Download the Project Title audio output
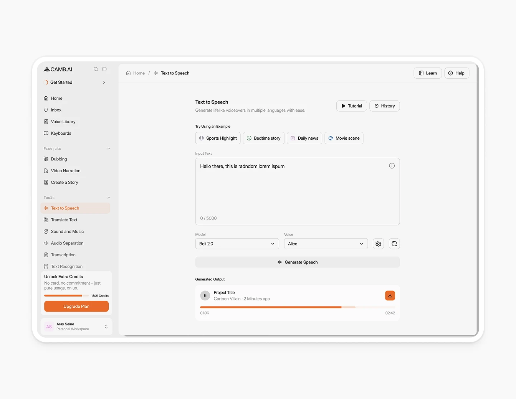This screenshot has height=399, width=516. click(x=390, y=295)
